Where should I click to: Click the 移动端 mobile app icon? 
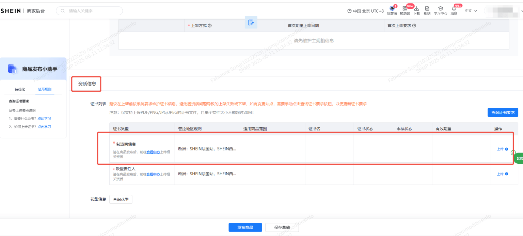405,11
